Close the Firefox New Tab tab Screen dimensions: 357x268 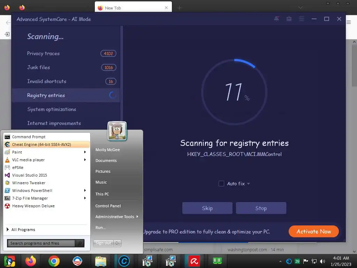tap(166, 8)
